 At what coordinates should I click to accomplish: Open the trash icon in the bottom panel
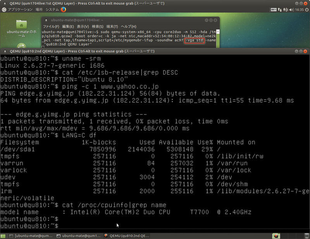[x=307, y=236]
